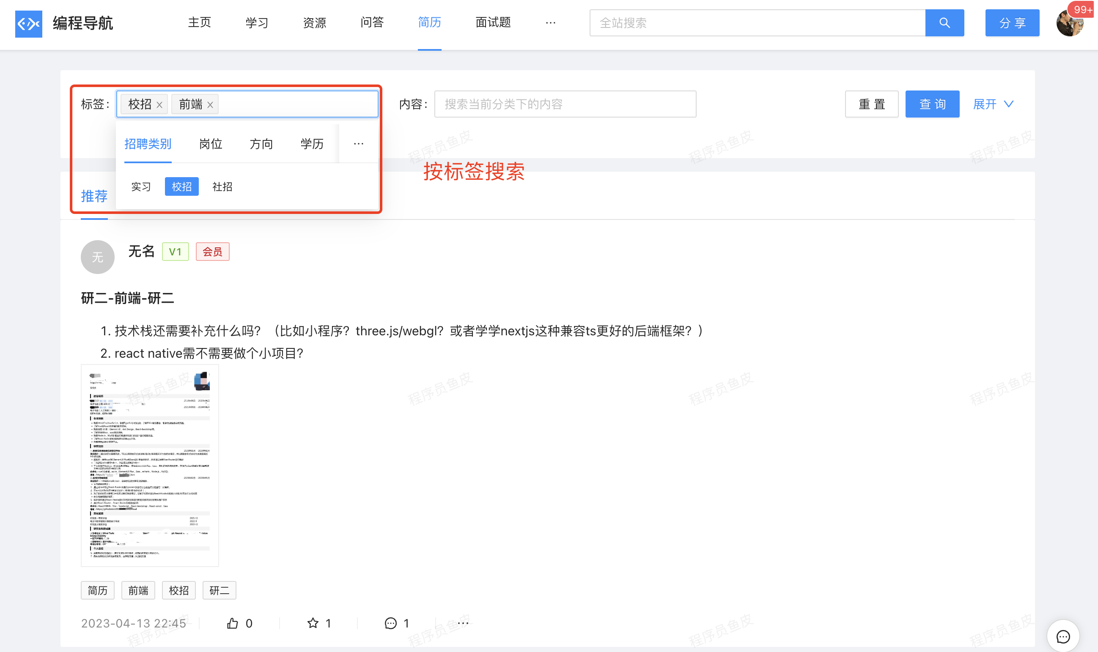
Task: Deselect the highlighted 校招 tag option
Action: pyautogui.click(x=181, y=187)
